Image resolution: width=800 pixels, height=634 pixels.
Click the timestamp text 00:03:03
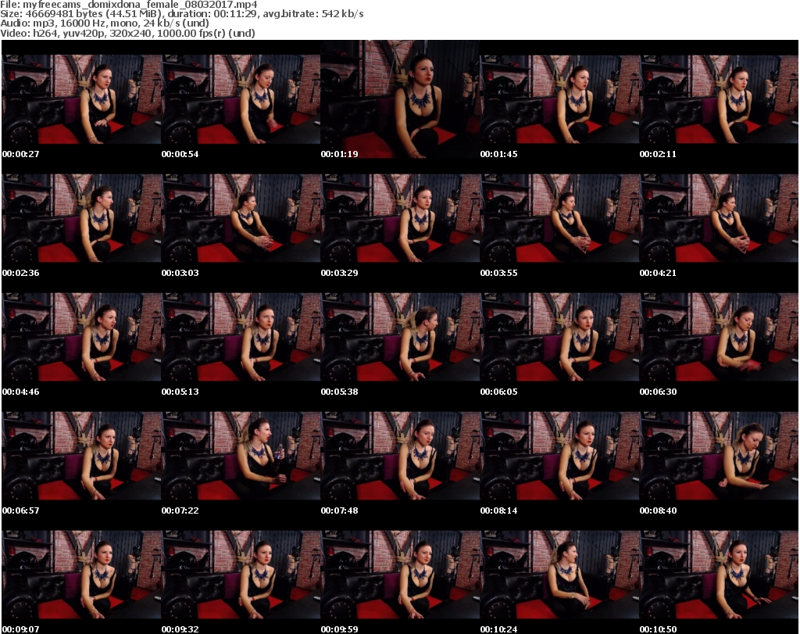click(180, 273)
